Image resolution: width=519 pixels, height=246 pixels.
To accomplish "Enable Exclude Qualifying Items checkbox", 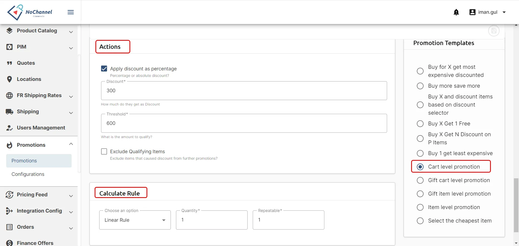I will coord(104,151).
